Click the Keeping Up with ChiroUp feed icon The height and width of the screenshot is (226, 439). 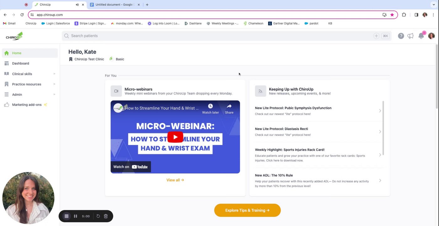pos(260,91)
